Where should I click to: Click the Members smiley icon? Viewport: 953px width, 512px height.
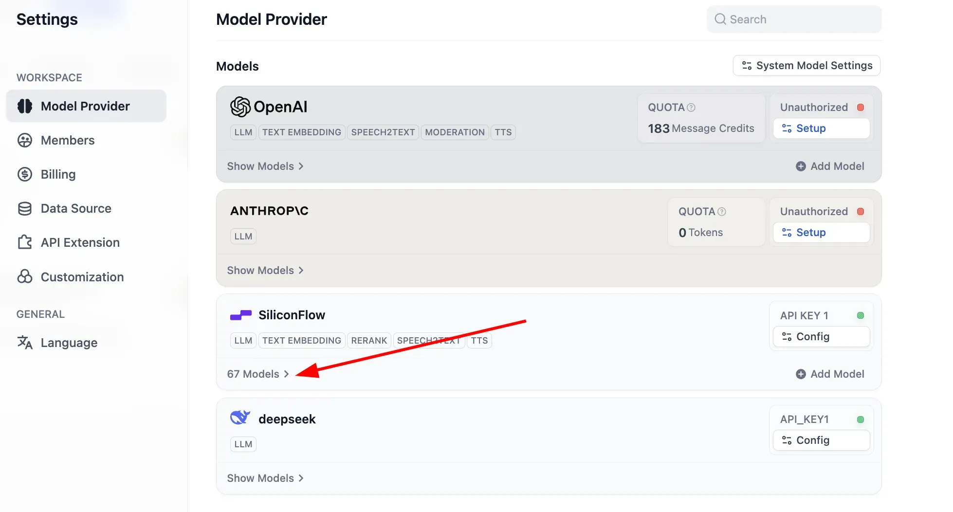pyautogui.click(x=25, y=140)
